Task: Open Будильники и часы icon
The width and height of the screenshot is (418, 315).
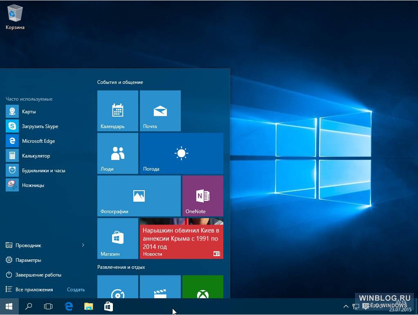Action: (x=12, y=170)
